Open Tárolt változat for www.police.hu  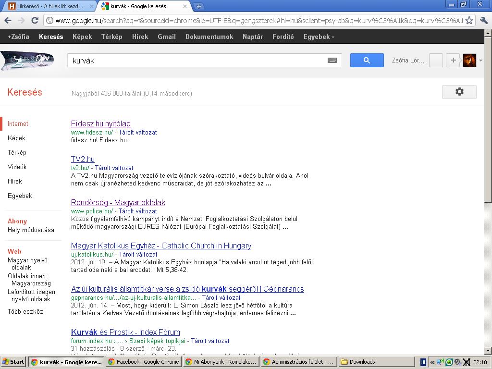coord(137,211)
